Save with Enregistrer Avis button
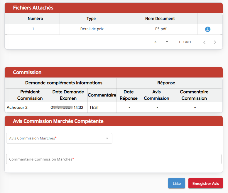This screenshot has height=193, width=228. pos(205,183)
